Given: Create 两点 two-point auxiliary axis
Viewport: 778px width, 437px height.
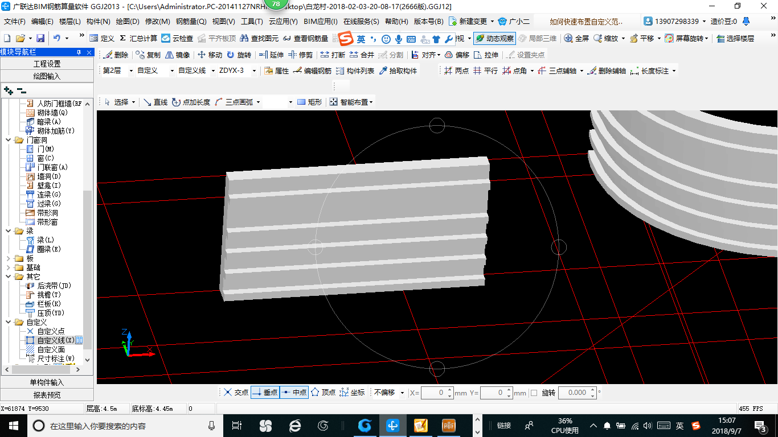Looking at the screenshot, I should click(x=456, y=71).
